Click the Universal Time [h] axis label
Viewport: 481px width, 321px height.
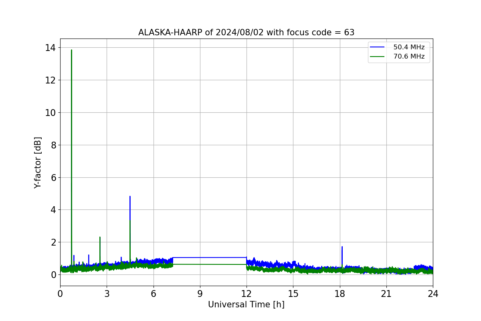[246, 305]
